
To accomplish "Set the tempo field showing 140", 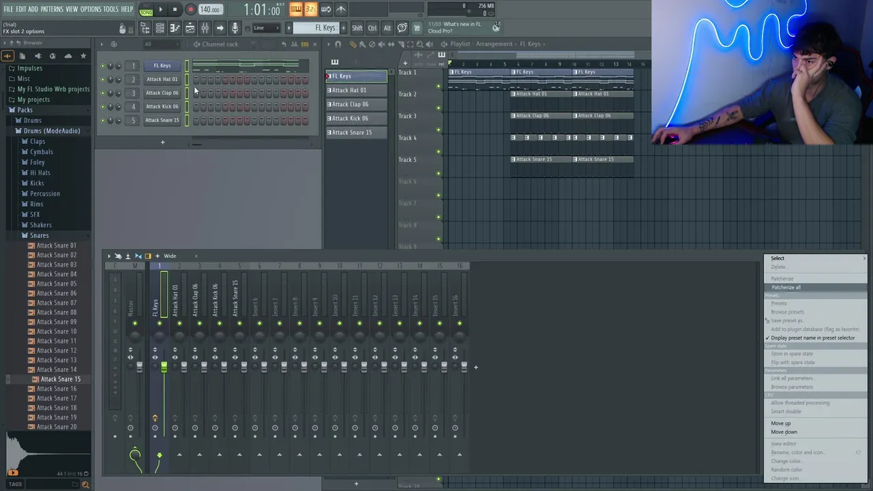I will [210, 10].
